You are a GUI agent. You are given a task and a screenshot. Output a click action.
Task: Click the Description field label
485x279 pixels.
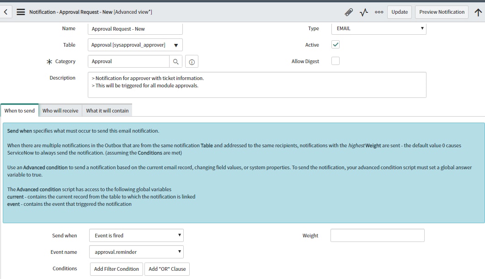tap(63, 78)
